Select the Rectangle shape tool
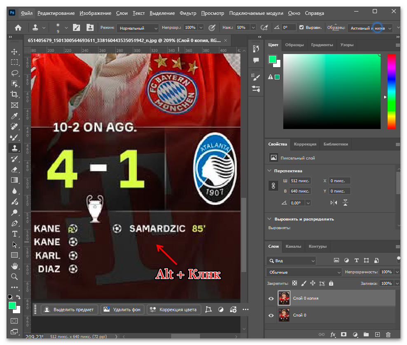This screenshot has width=407, height=345. click(x=14, y=255)
